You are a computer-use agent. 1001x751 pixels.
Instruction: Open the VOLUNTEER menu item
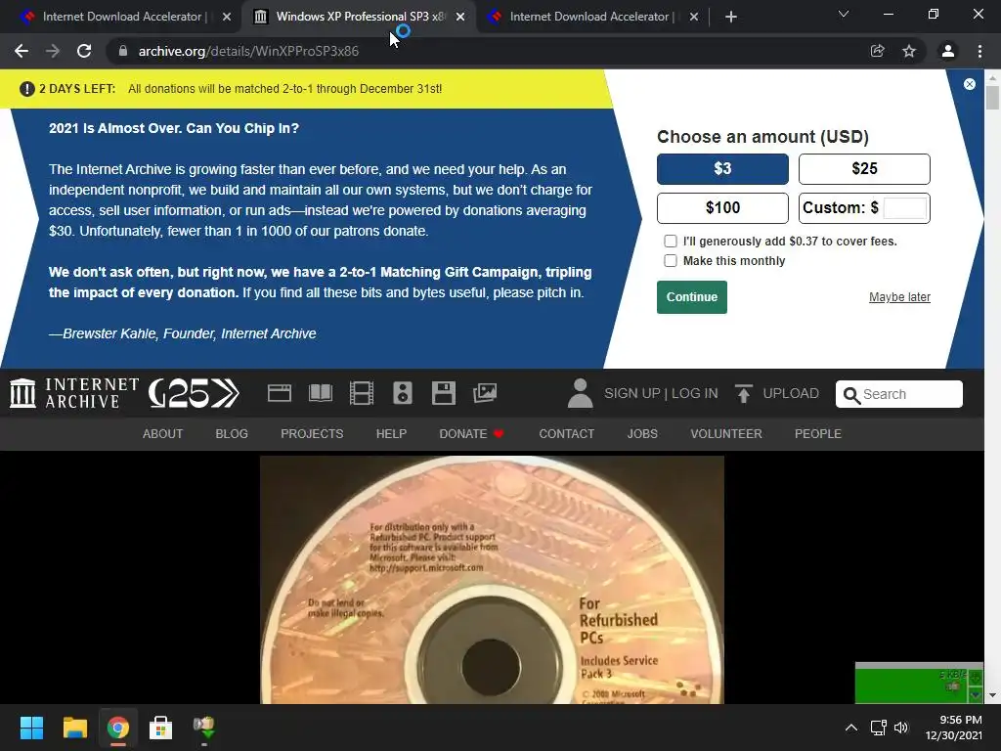tap(726, 433)
